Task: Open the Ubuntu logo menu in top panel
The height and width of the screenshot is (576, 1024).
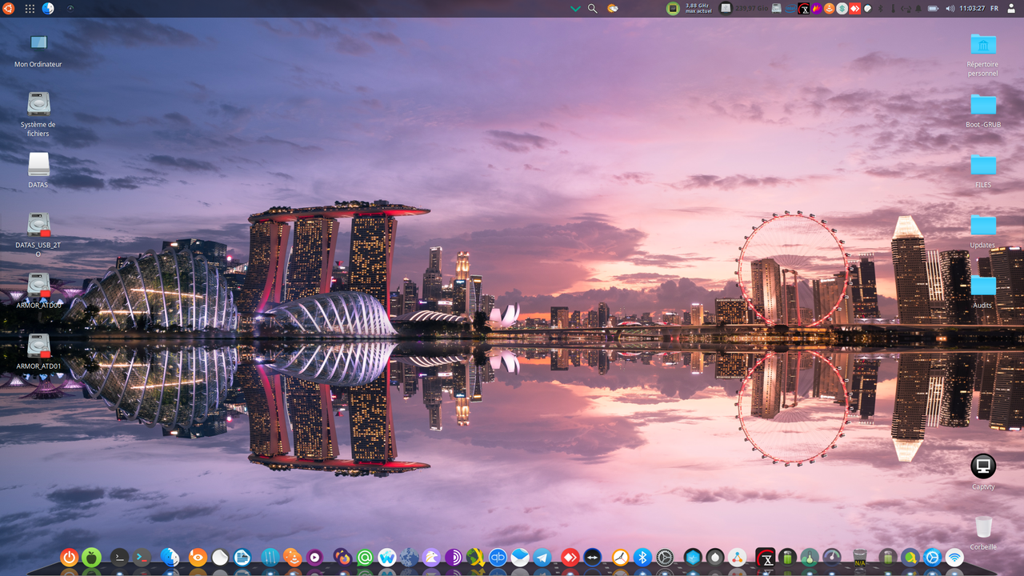Action: 9,8
